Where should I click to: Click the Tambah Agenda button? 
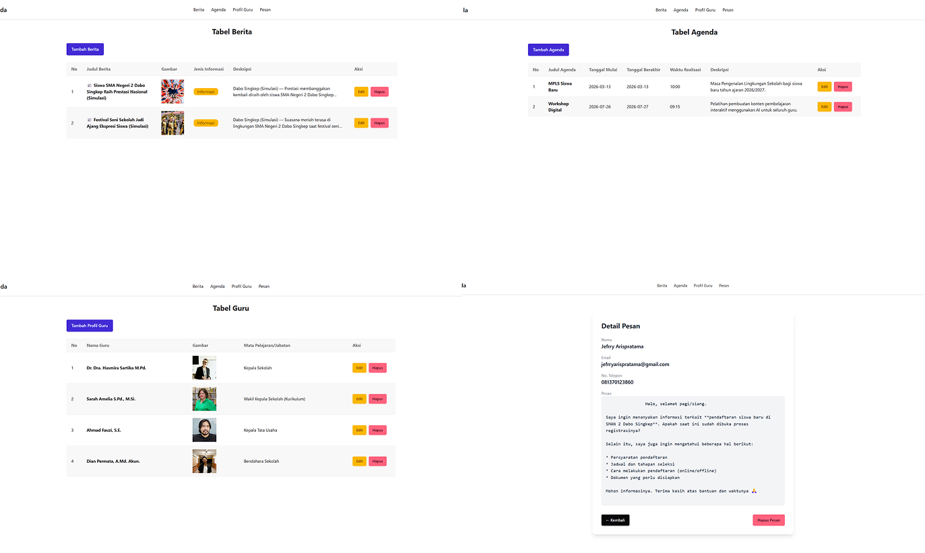[548, 50]
